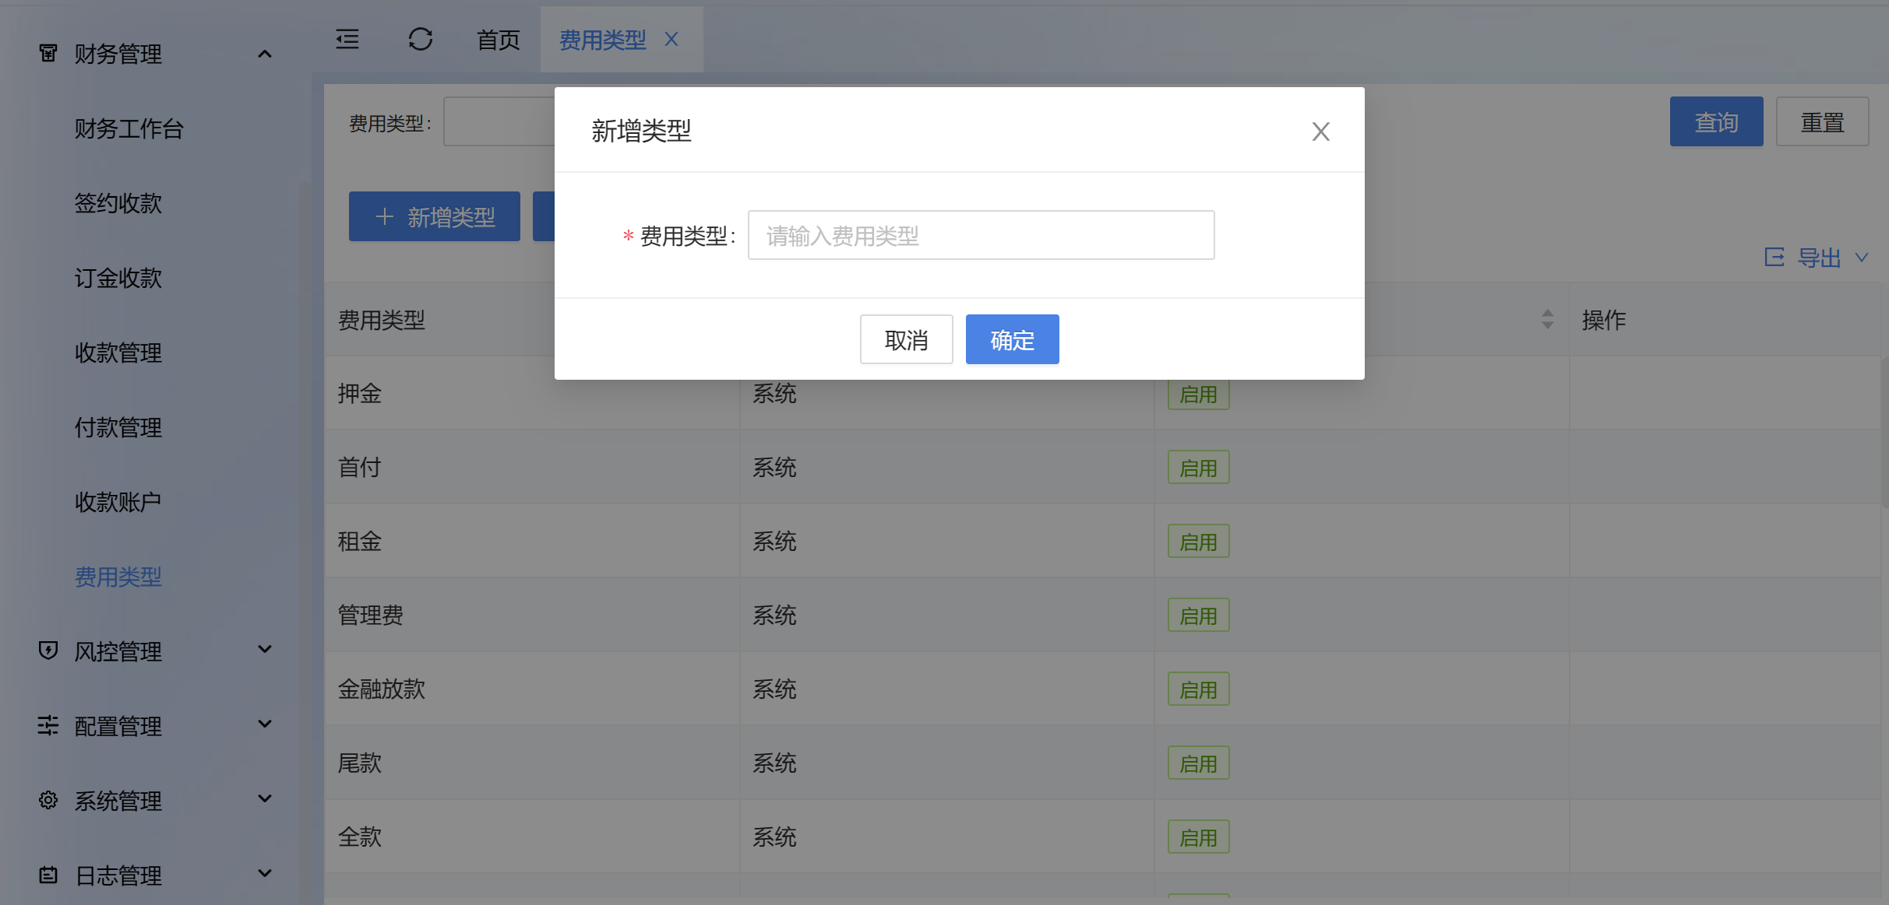Collapse the 财务管理 menu chevron
1889x905 pixels.
(x=265, y=54)
